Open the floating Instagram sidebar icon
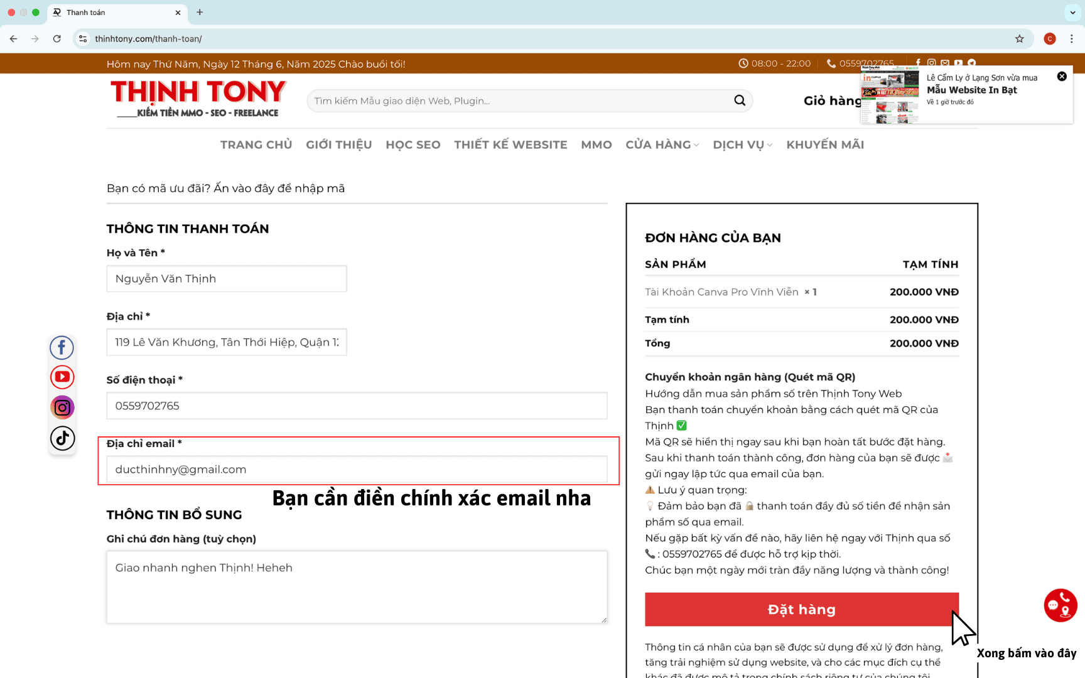Image resolution: width=1085 pixels, height=678 pixels. coord(62,407)
